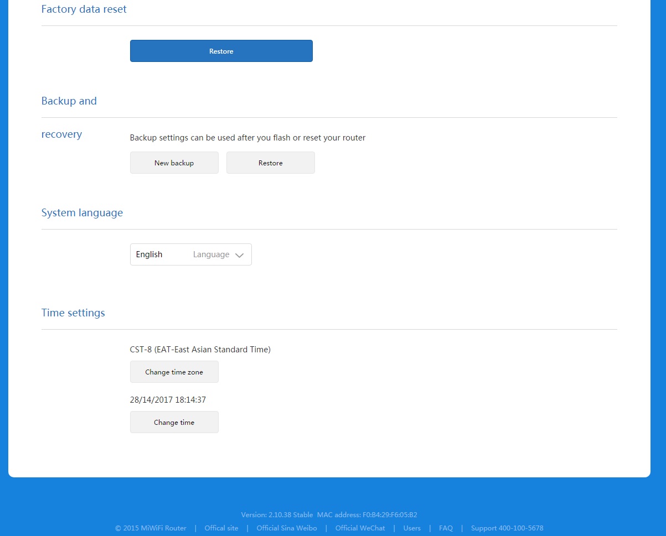Click the Version 2.10.38 Stable text
Viewport: 666px width, 536px height.
pyautogui.click(x=277, y=515)
